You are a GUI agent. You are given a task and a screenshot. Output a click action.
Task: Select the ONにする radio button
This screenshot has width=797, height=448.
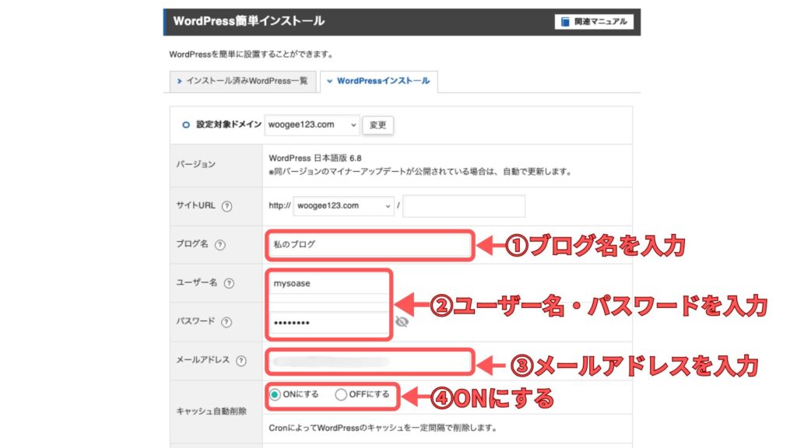275,394
